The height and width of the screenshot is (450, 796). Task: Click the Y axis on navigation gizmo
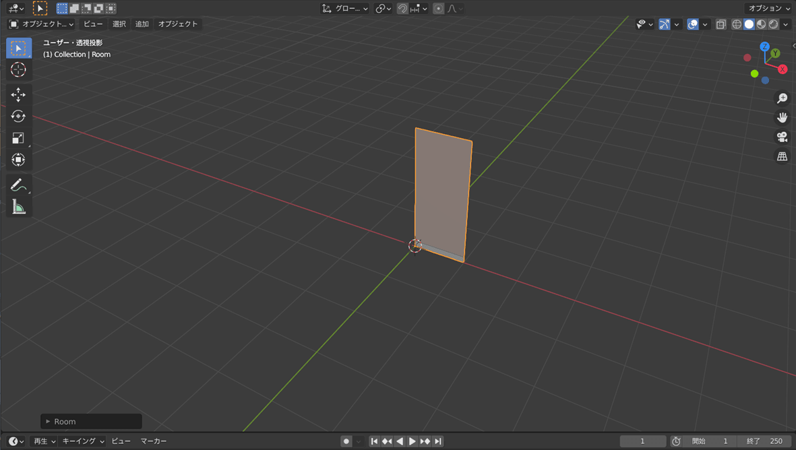775,53
